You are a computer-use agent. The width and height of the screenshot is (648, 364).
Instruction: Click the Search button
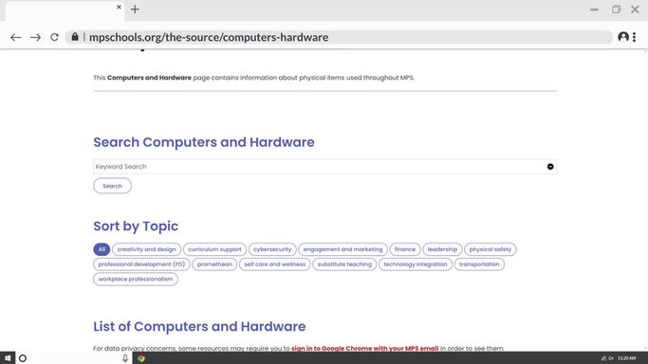(112, 186)
